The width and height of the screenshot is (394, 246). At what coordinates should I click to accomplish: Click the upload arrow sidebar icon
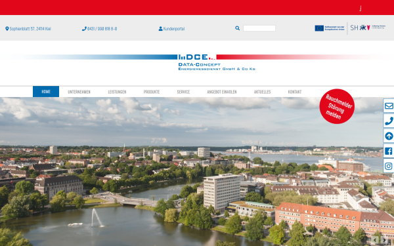pyautogui.click(x=389, y=136)
